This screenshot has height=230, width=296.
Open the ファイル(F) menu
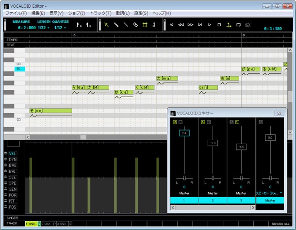(x=16, y=13)
